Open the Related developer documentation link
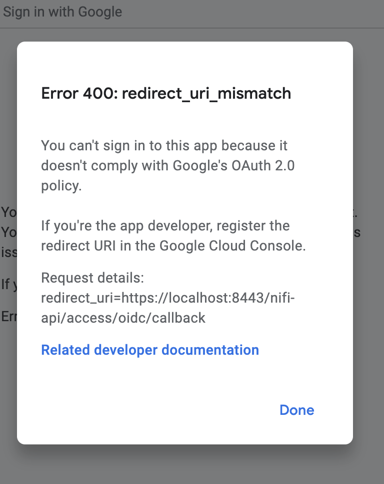 149,350
